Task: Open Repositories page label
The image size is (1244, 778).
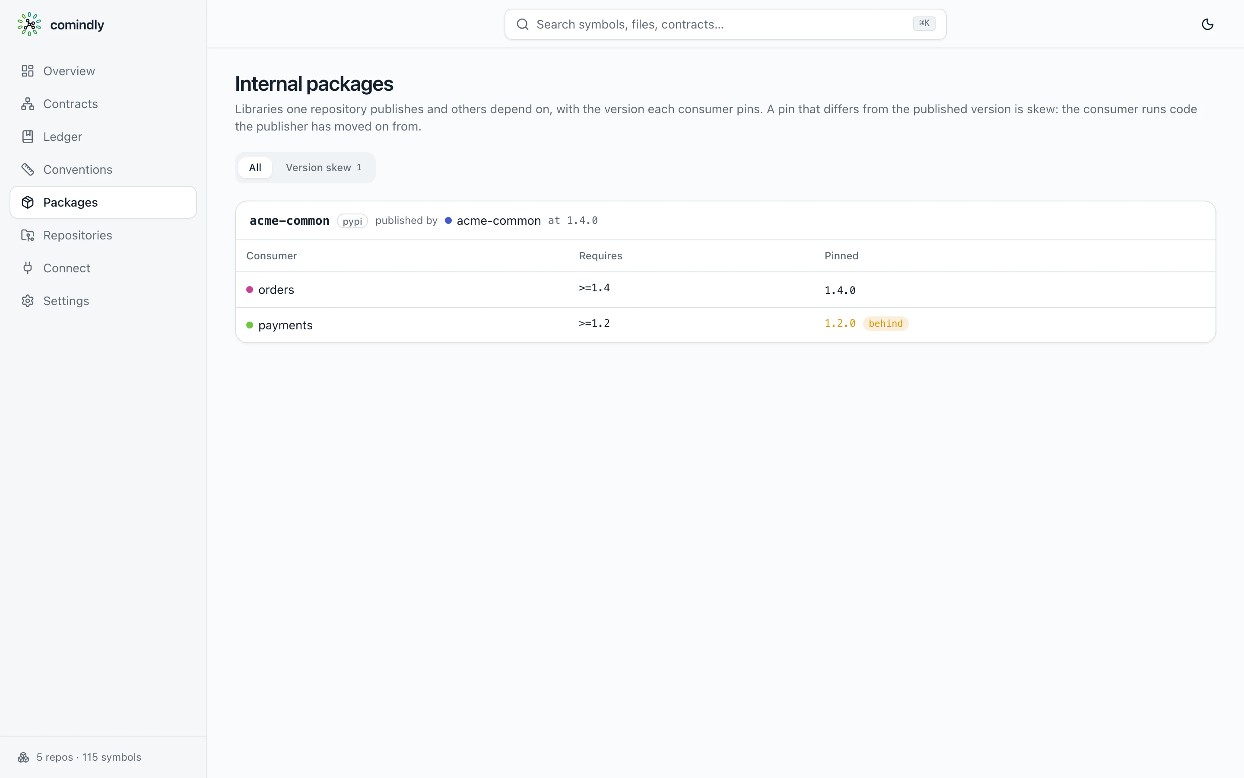Action: tap(78, 235)
